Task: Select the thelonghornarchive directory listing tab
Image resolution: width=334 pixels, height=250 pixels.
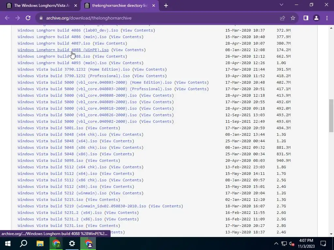Action: [x=120, y=6]
